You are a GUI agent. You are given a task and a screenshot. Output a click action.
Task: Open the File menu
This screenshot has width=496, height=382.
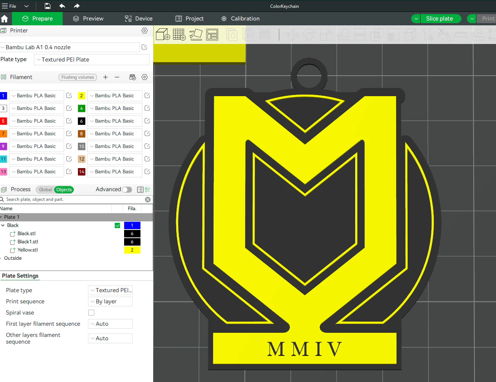coord(9,6)
